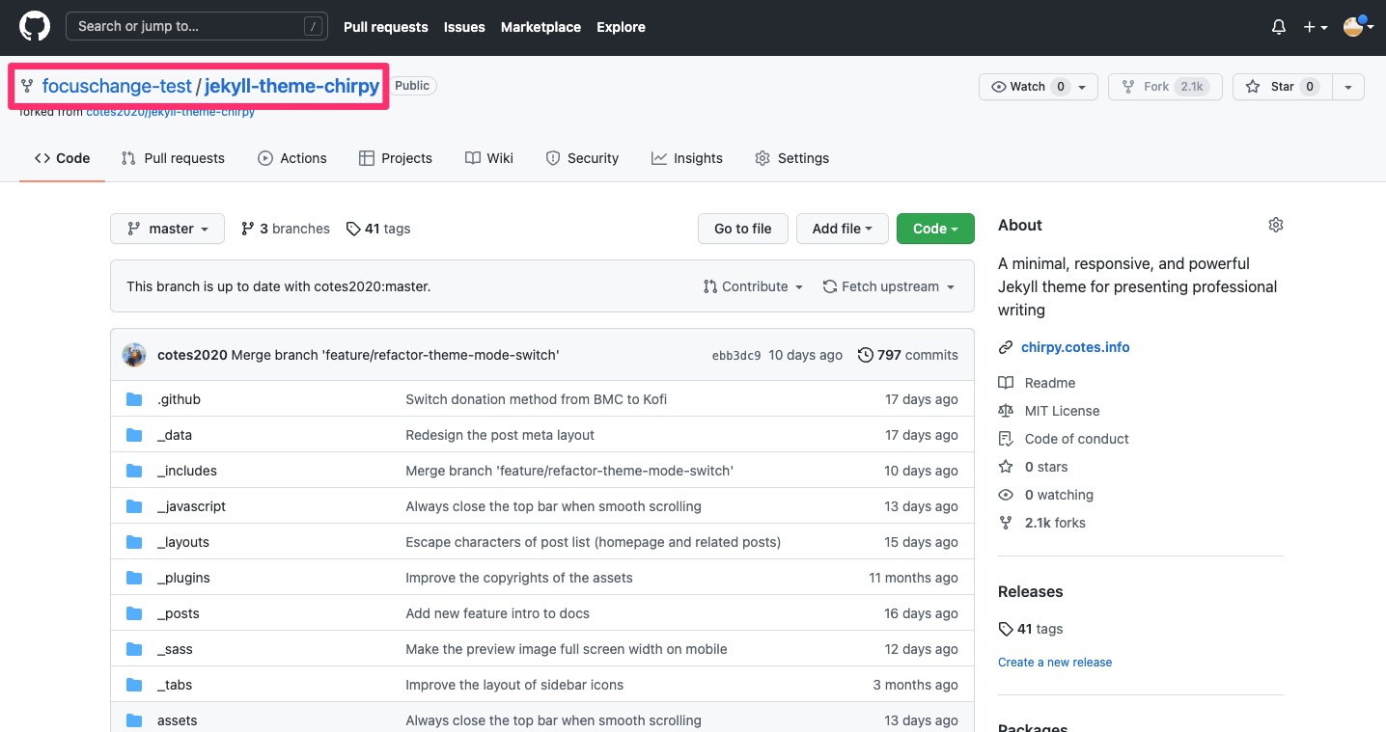Open the .github folder
The height and width of the screenshot is (732, 1386).
(x=179, y=399)
